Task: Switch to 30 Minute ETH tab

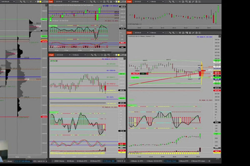Action: tap(82, 161)
